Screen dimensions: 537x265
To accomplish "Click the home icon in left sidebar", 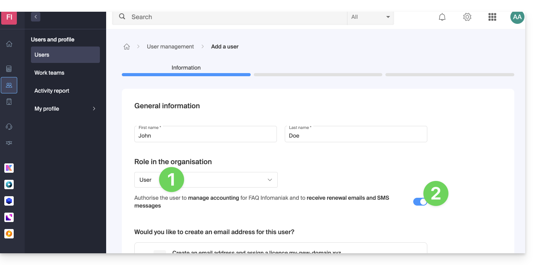I will point(9,44).
